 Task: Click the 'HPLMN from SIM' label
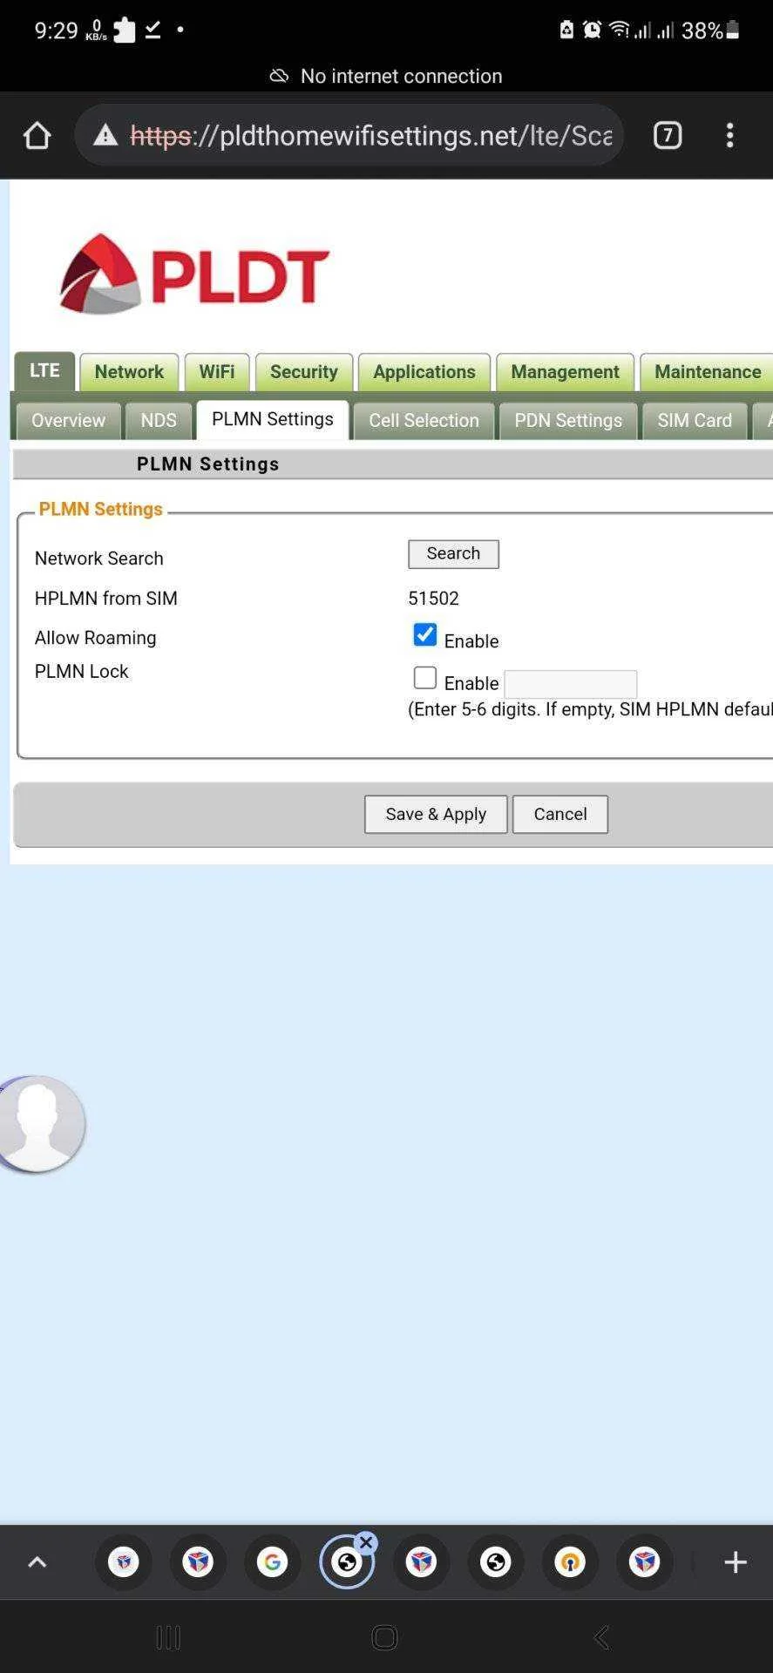click(x=106, y=599)
